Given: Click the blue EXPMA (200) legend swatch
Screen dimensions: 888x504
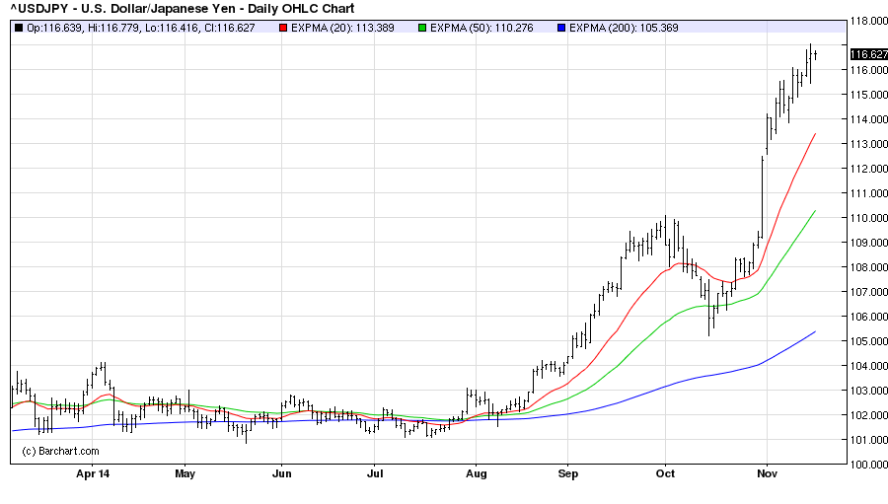Looking at the screenshot, I should pos(560,28).
